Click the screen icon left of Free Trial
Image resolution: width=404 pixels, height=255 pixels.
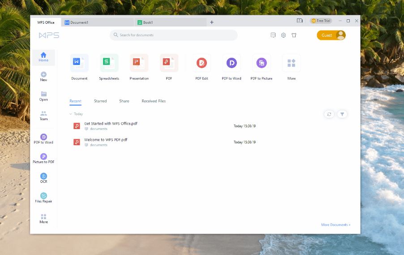(x=300, y=21)
